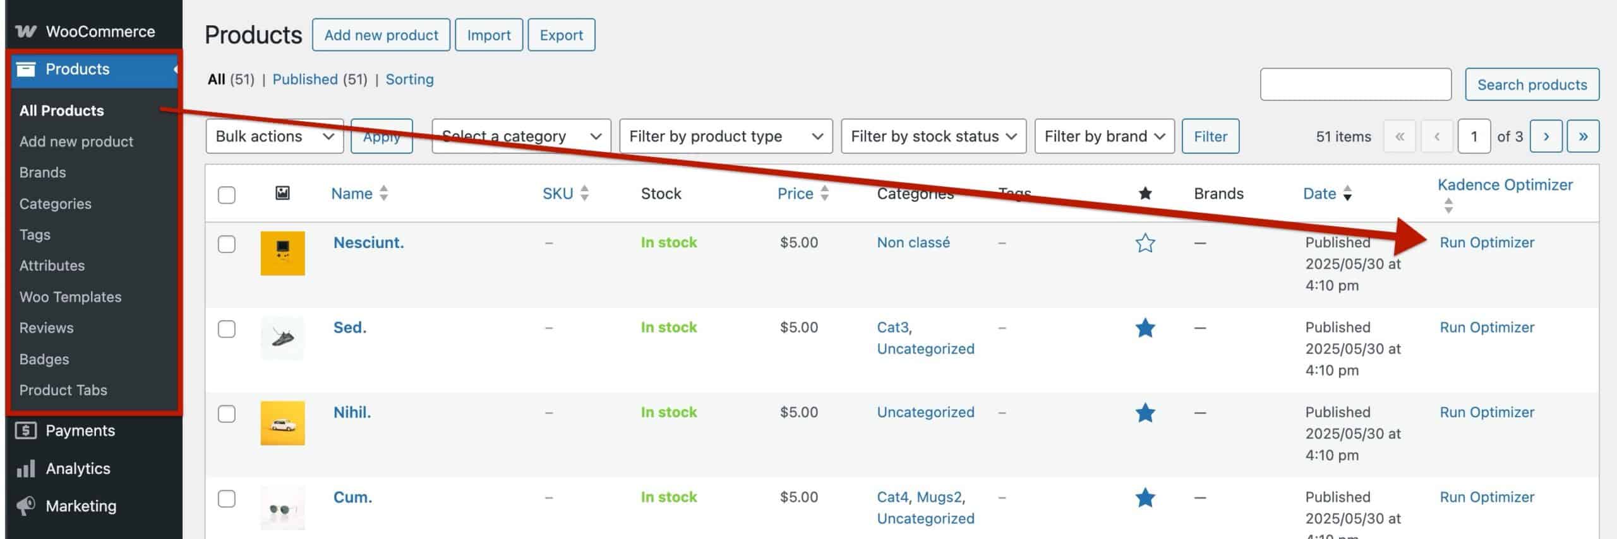
Task: Click the product search input field
Action: (x=1355, y=85)
